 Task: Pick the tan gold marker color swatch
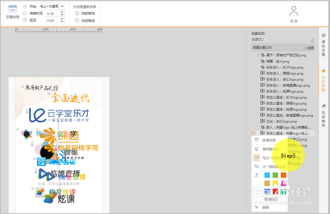pos(267,183)
